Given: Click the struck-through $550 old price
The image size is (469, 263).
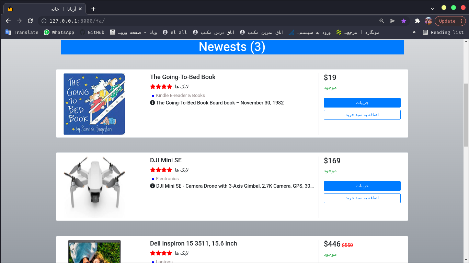Looking at the screenshot, I should click(x=347, y=245).
